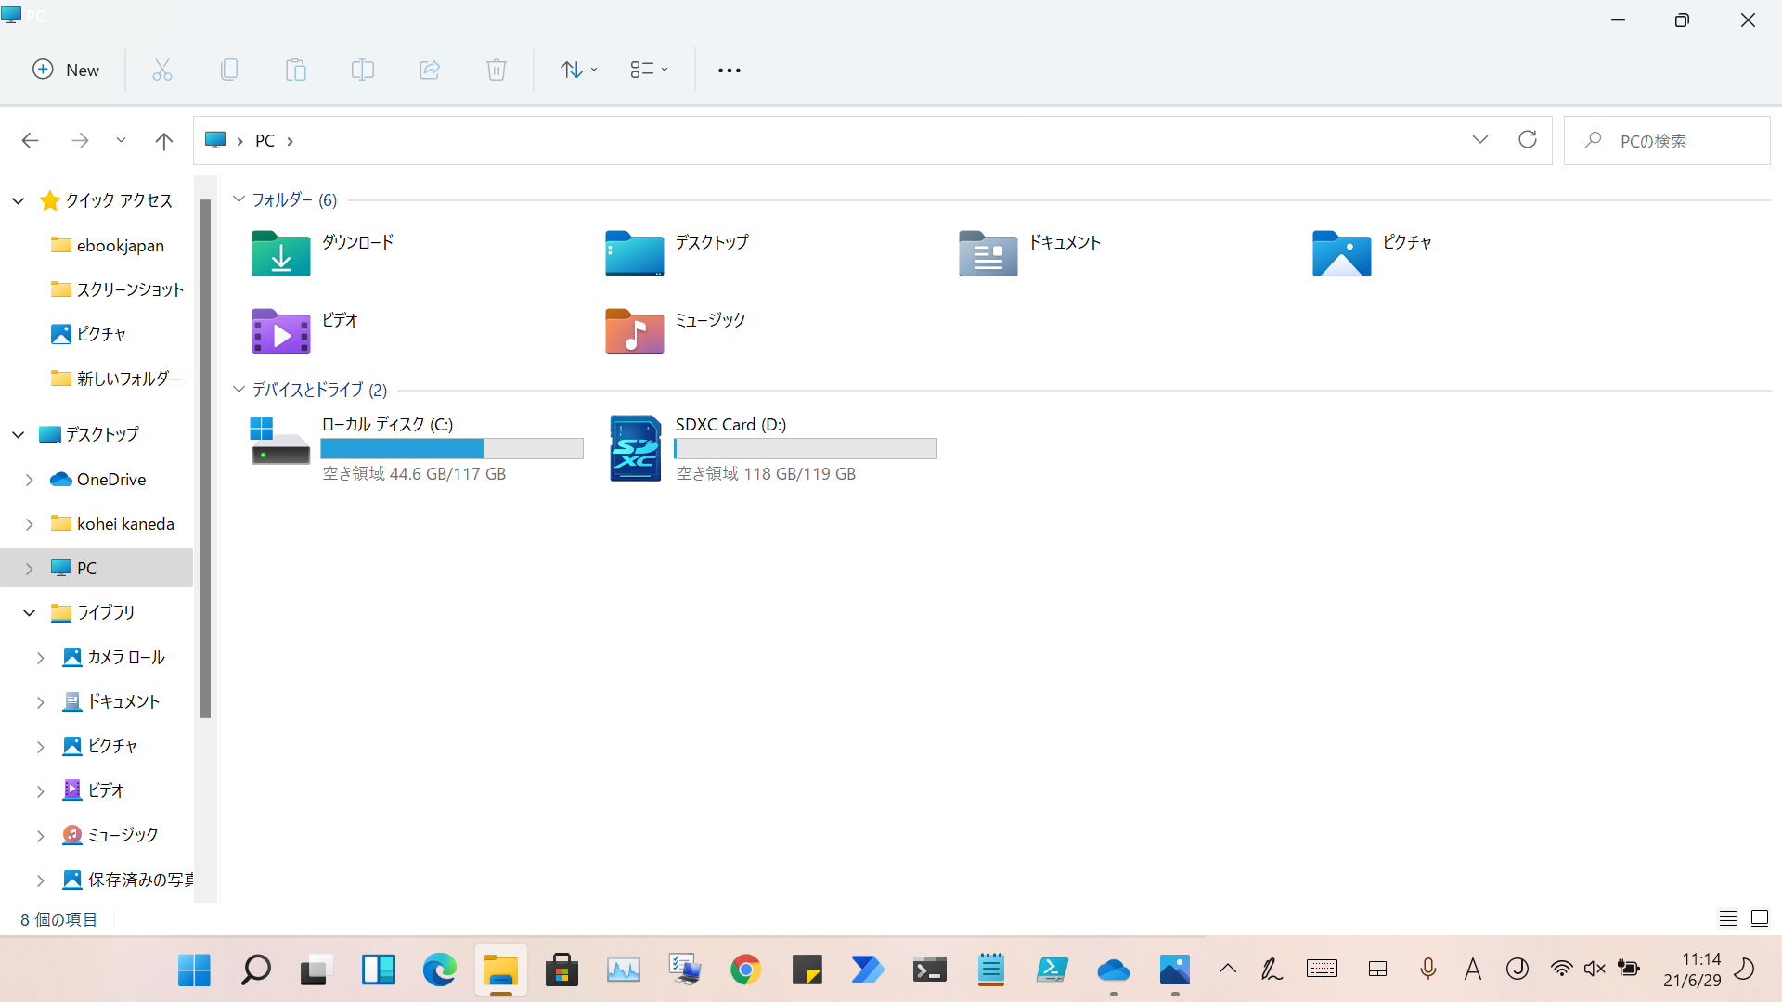Click the Share icon in toolbar

[430, 70]
